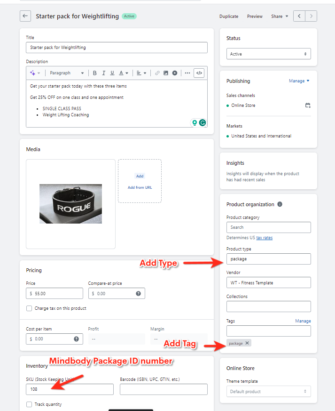Open the Share menu

[x=280, y=16]
